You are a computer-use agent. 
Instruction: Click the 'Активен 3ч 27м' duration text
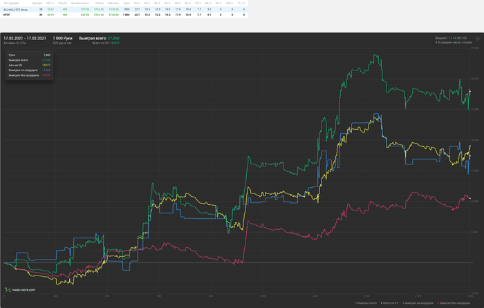pyautogui.click(x=15, y=44)
